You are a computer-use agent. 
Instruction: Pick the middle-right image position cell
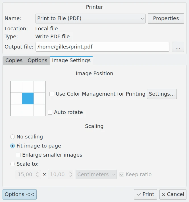[40, 98]
